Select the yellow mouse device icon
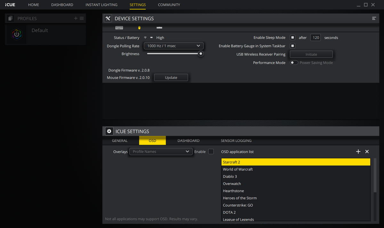Screen dimensions: 384x228 point(139,28)
